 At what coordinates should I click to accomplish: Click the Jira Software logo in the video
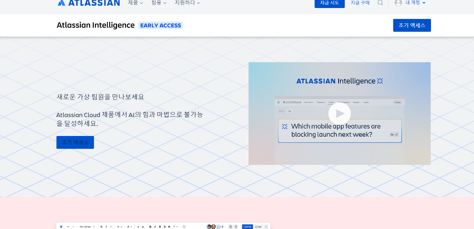coord(292,102)
